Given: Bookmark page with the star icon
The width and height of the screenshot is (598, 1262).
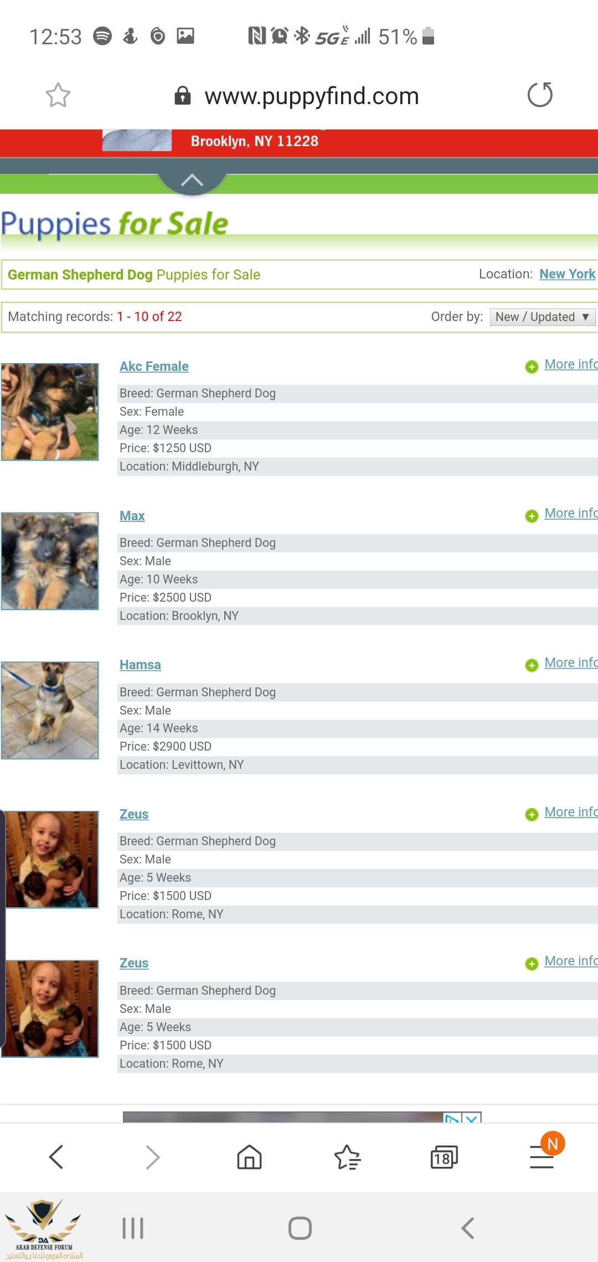Looking at the screenshot, I should click(x=58, y=95).
